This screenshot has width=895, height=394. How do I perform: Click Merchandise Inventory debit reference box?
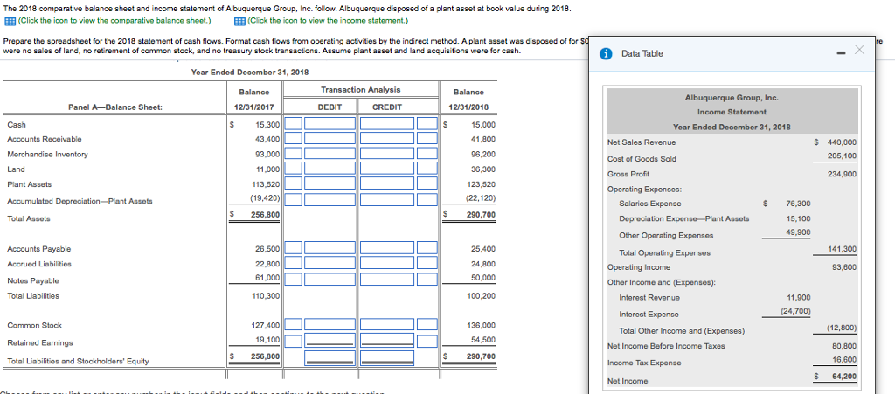294,153
